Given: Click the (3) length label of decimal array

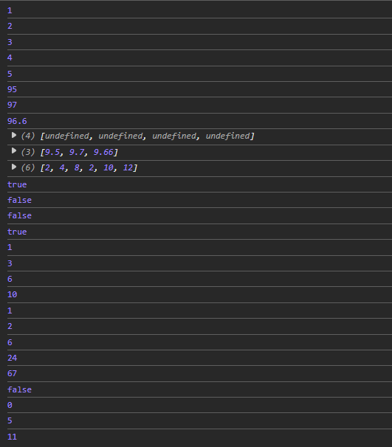Looking at the screenshot, I should tap(27, 152).
